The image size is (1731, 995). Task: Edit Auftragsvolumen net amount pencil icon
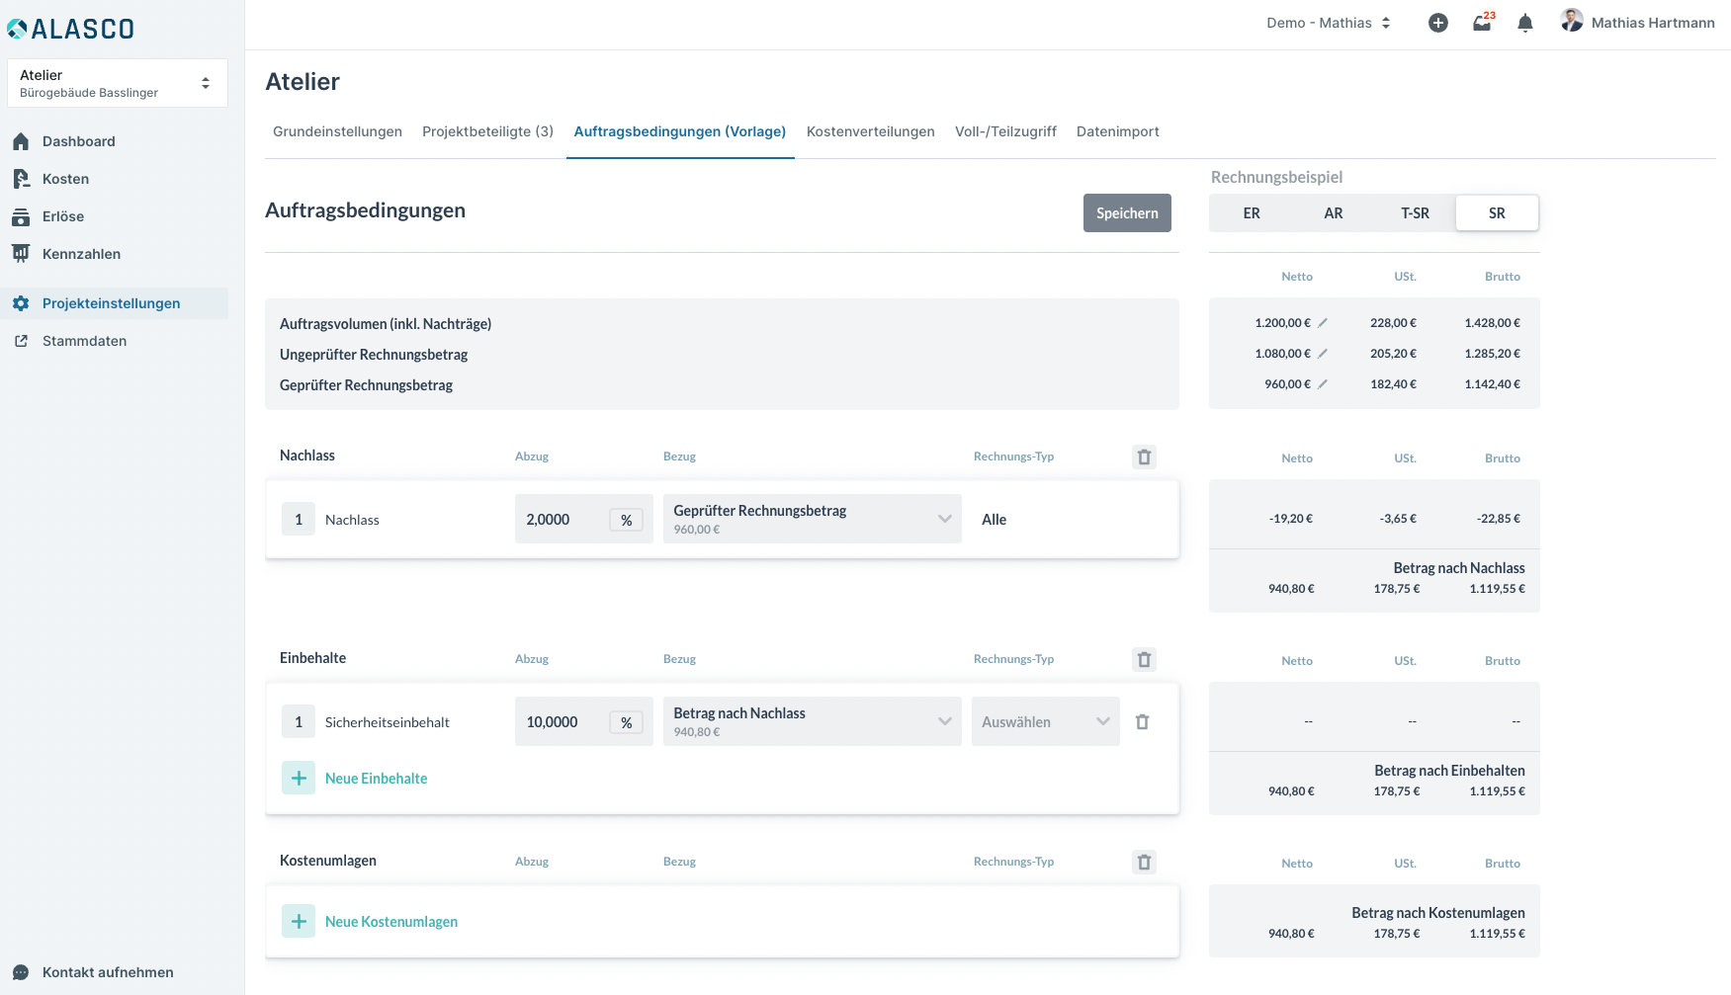[1323, 323]
